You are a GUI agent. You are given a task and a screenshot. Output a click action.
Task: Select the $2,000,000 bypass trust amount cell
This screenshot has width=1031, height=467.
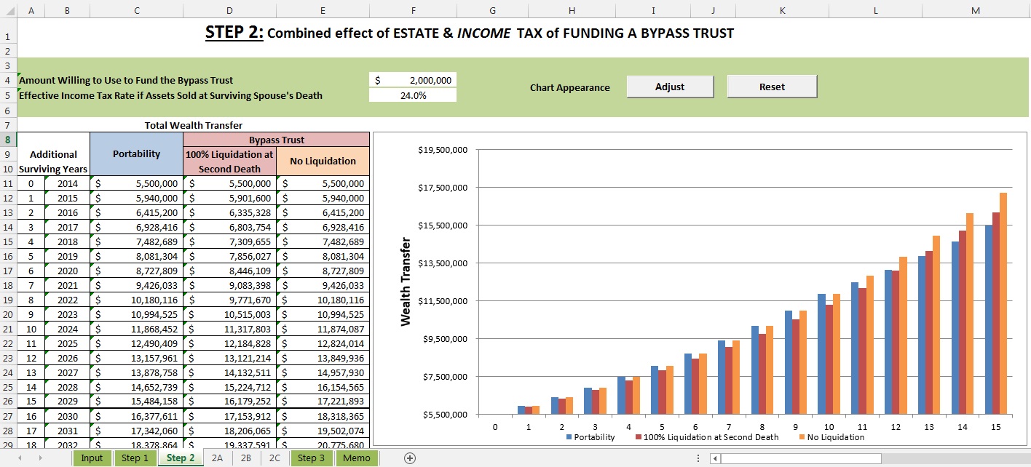click(x=413, y=80)
